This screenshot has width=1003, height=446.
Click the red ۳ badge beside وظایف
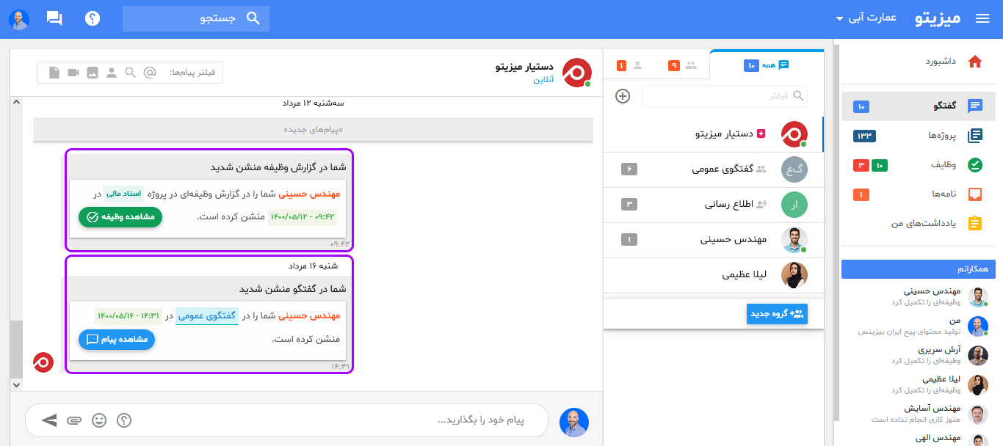point(861,165)
